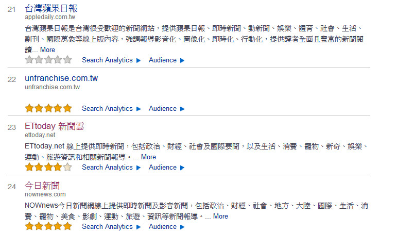
Task: Click the nownews.com star rating
Action: (48, 226)
